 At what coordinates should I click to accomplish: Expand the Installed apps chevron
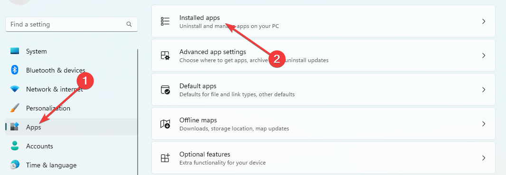(484, 21)
